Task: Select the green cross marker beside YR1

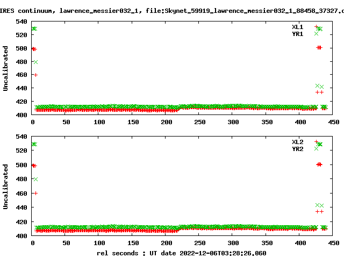Action: (316, 33)
